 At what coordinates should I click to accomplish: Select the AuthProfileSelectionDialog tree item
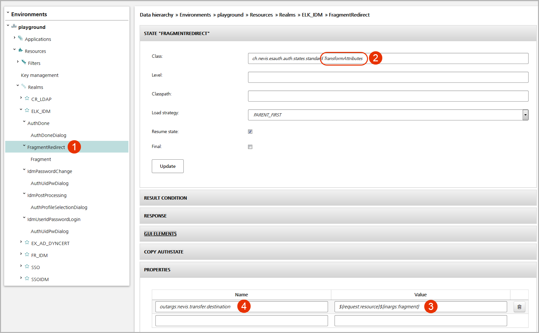[59, 207]
